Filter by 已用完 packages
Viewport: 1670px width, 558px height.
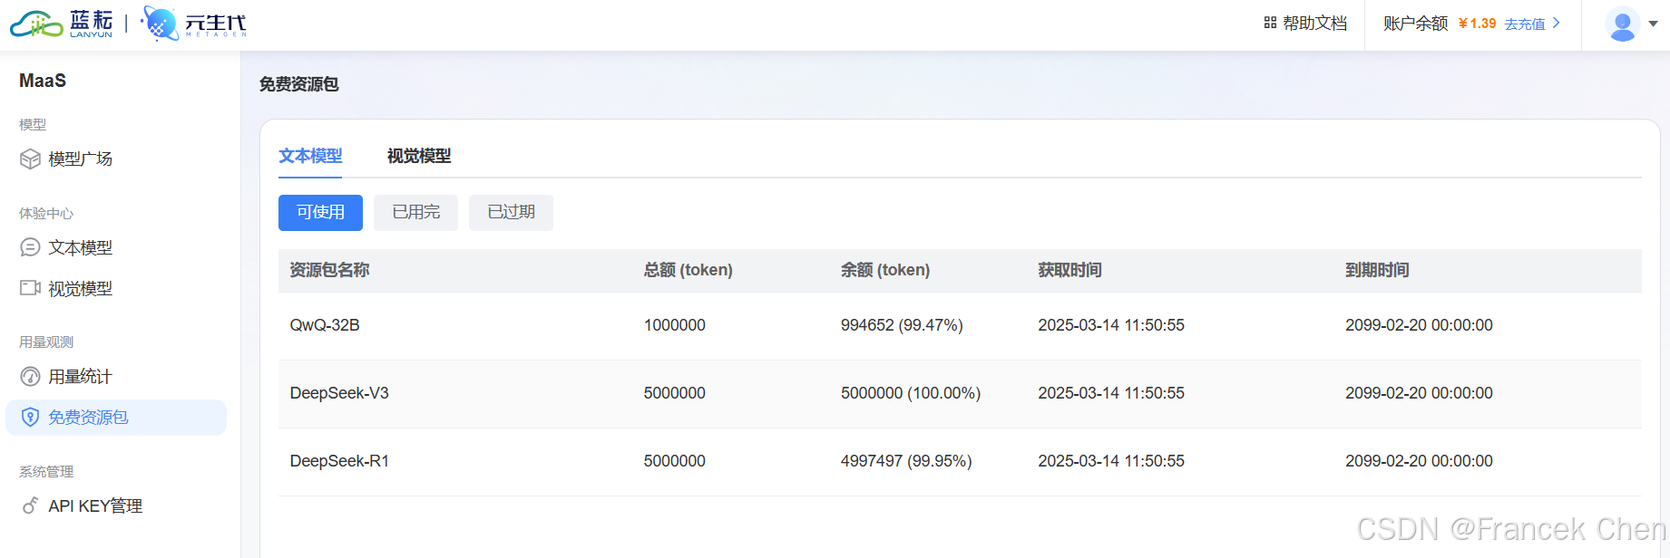tap(415, 213)
